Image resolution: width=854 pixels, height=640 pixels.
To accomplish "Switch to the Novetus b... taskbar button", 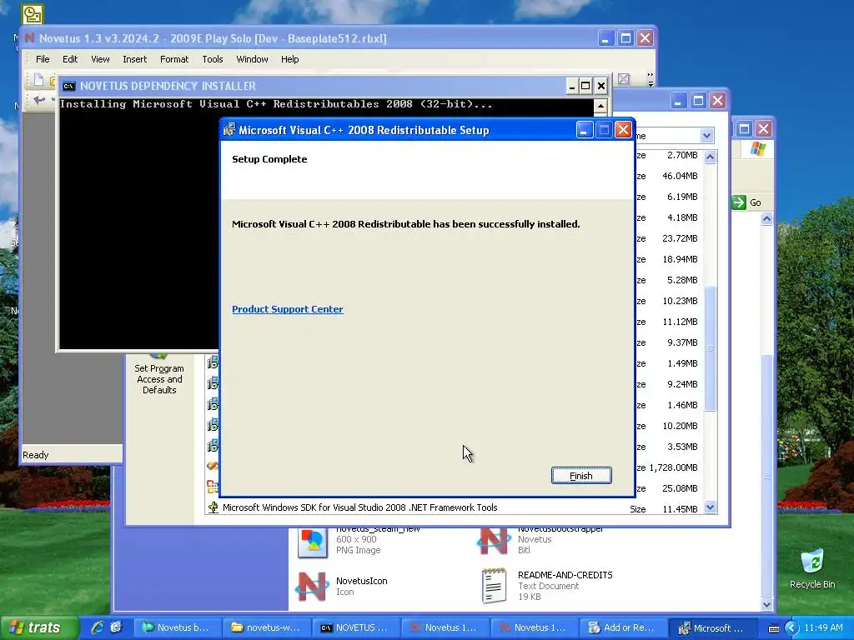I will point(177,627).
